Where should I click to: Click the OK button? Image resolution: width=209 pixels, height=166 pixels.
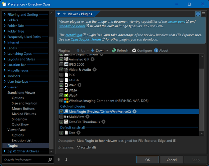pos(148,160)
